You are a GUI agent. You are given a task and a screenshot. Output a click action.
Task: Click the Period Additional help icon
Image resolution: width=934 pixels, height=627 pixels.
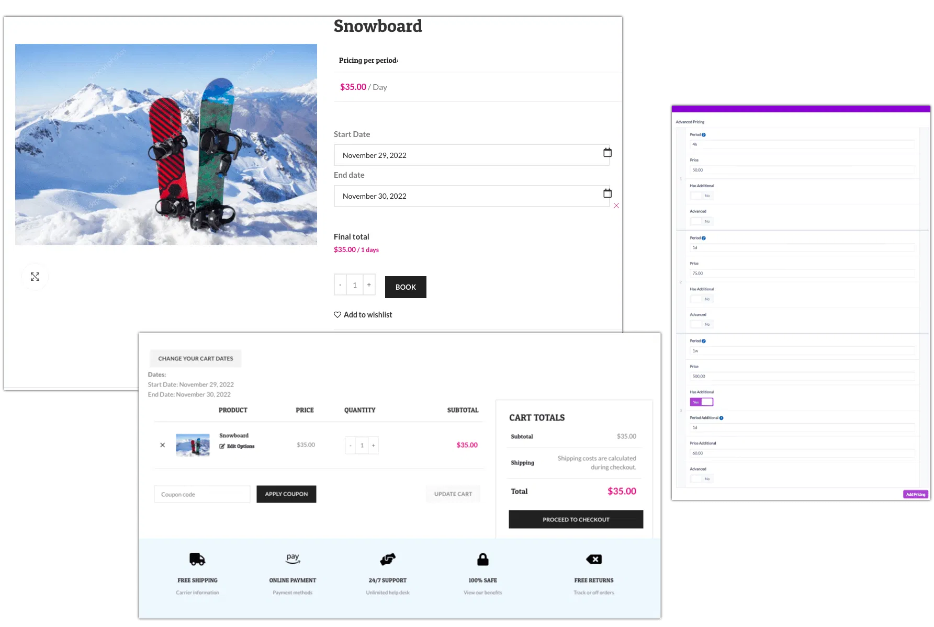722,418
